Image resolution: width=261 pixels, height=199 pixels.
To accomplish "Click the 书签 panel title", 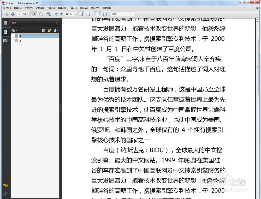I will click(14, 23).
